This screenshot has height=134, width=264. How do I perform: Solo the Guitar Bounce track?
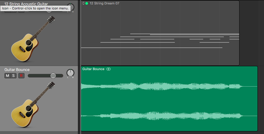14,76
